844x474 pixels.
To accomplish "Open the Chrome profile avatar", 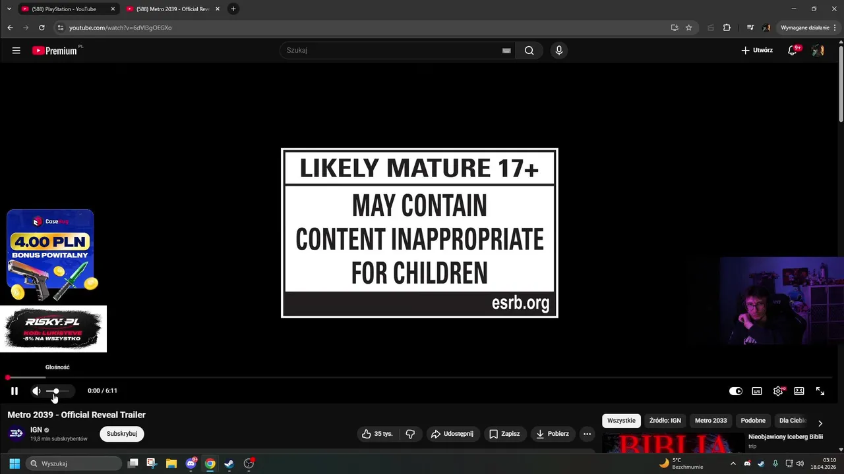I will click(x=766, y=28).
